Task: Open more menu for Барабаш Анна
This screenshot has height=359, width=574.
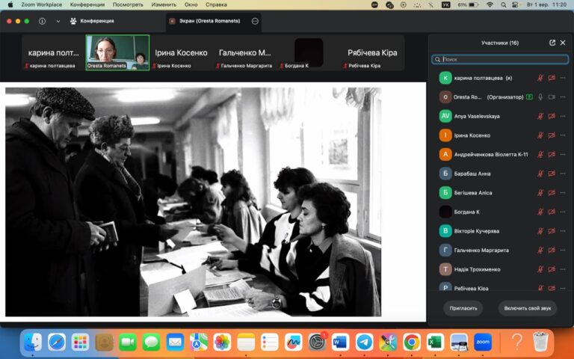Action: tap(563, 174)
